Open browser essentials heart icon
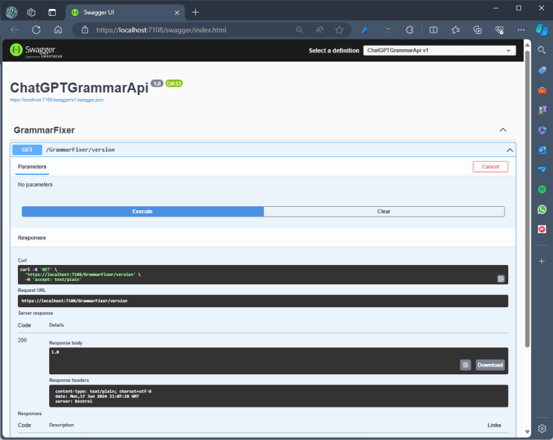 pos(499,30)
